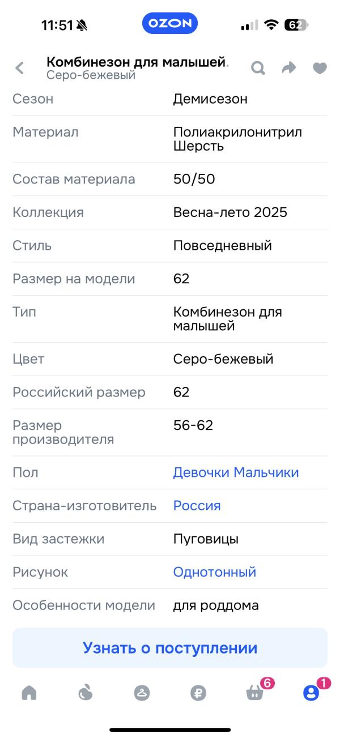Open the Ozon Fresh tab icon
The height and width of the screenshot is (738, 340).
pos(85,692)
